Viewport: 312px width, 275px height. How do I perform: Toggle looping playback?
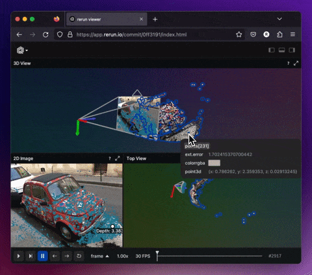pyautogui.click(x=79, y=256)
